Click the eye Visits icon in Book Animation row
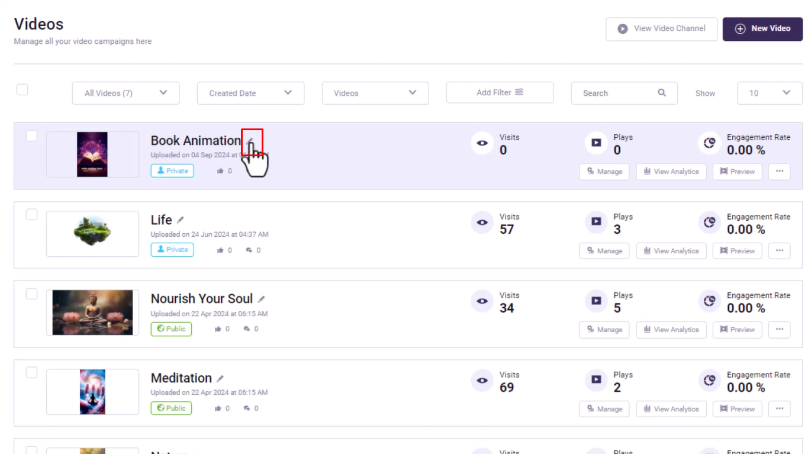Screen dimensions: 808x454 (482, 143)
